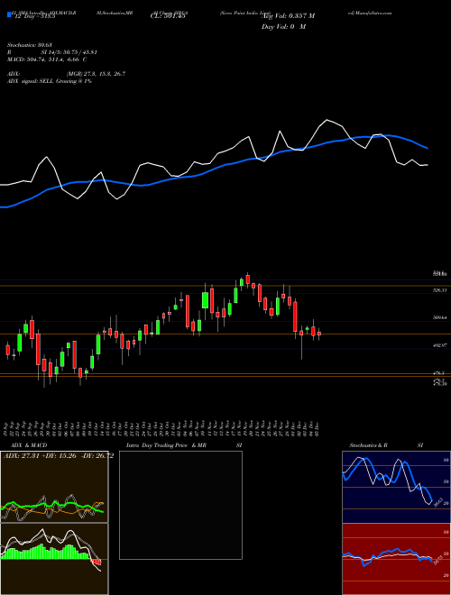Open the blue Stochastics mini chart
Screen dimensions: 451x595
click(x=396, y=487)
